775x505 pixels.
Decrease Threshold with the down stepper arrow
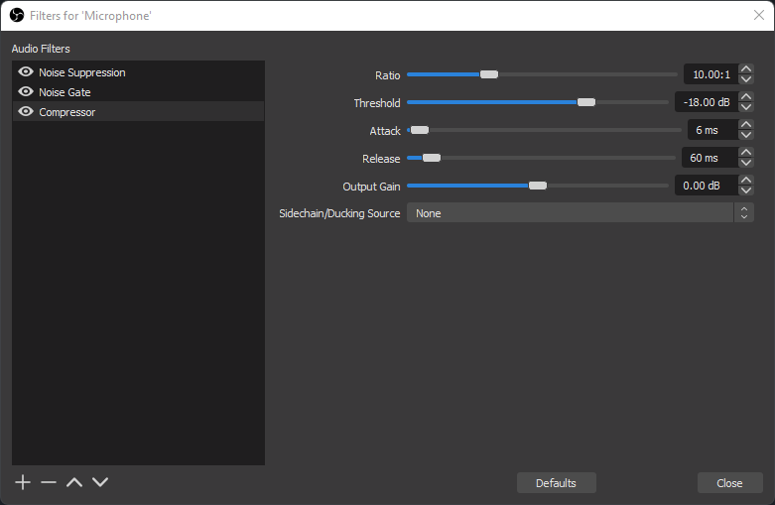746,107
